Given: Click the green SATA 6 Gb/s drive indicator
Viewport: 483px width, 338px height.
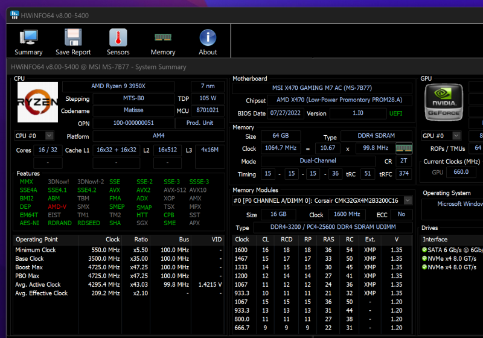Looking at the screenshot, I should 425,250.
